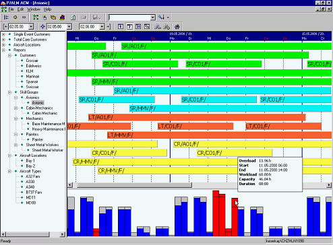
Task: Click the 1-day view calendar icon
Action: (x=121, y=26)
